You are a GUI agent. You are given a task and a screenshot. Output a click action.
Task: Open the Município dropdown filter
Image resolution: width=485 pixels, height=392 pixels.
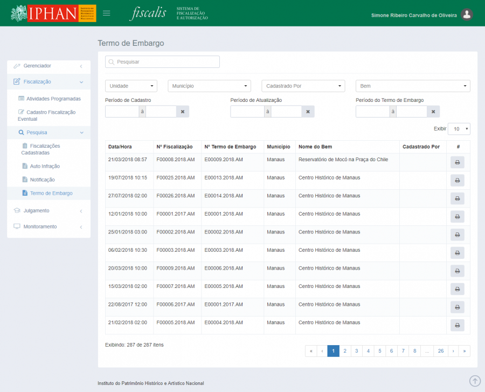[x=209, y=86]
